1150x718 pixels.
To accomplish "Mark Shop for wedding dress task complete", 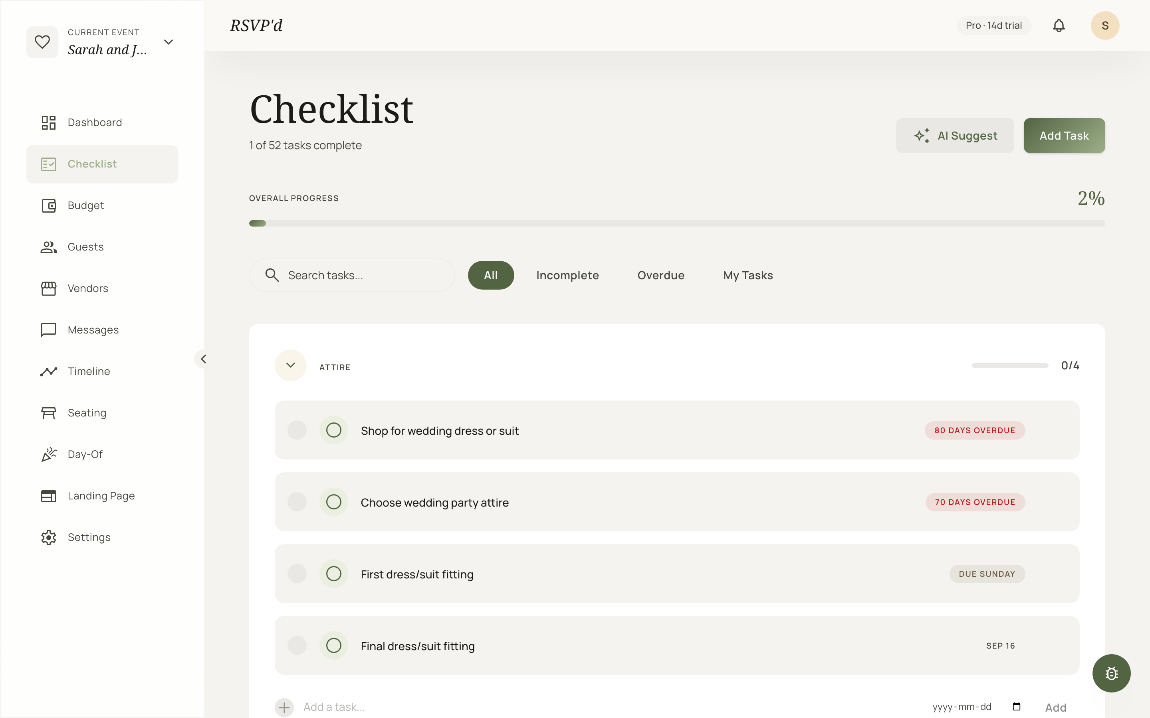I will point(333,430).
